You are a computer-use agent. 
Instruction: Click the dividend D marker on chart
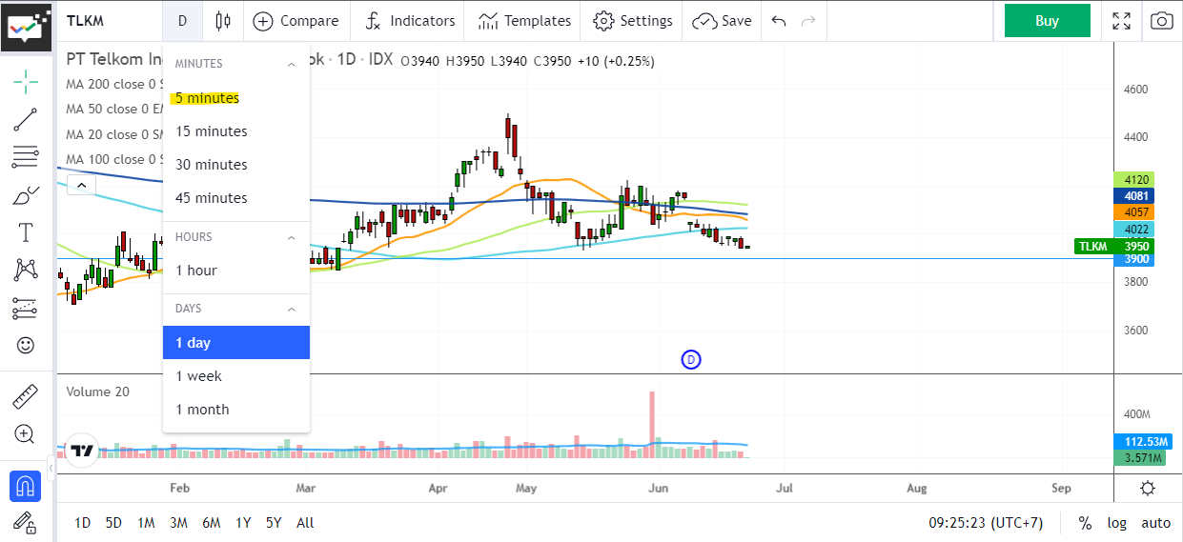pyautogui.click(x=691, y=359)
